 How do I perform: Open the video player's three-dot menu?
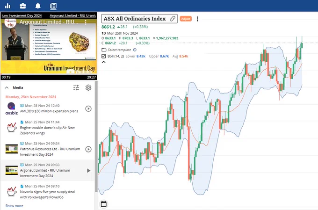tap(86, 22)
